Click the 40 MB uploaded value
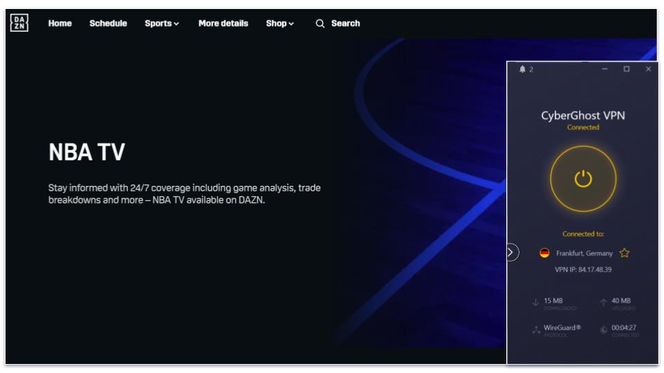The height and width of the screenshot is (373, 664). [x=621, y=300]
